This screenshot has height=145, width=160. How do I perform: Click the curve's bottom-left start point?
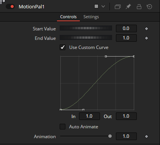click(x=60, y=110)
